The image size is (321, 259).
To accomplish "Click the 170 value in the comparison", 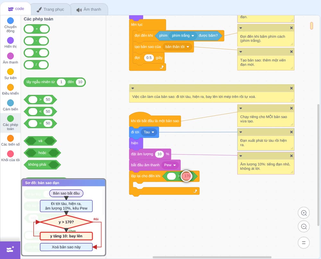I will point(187,176).
